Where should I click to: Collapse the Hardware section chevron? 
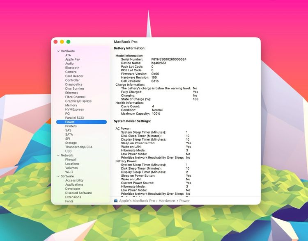pos(58,51)
